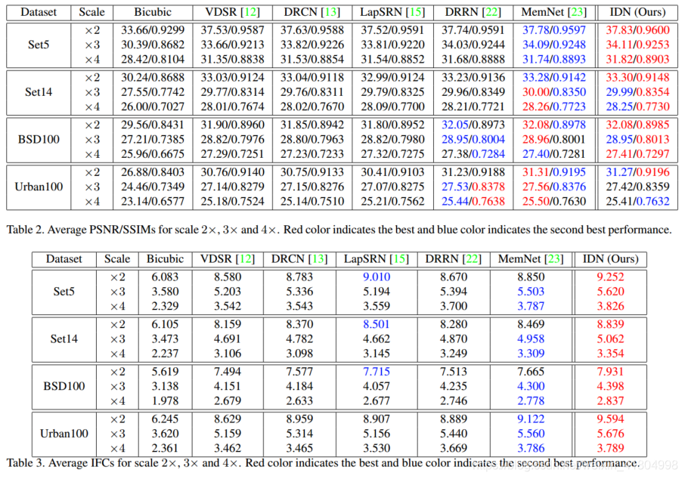Select the blue LapSRN value 7.715
This screenshot has width=685, height=479.
tap(377, 372)
